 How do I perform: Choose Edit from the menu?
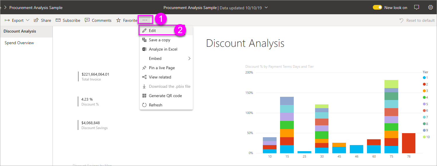[166, 31]
